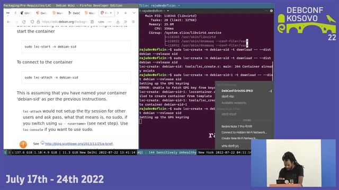
Task: Switch to second Mar tab before active tab
Action: [90, 13]
